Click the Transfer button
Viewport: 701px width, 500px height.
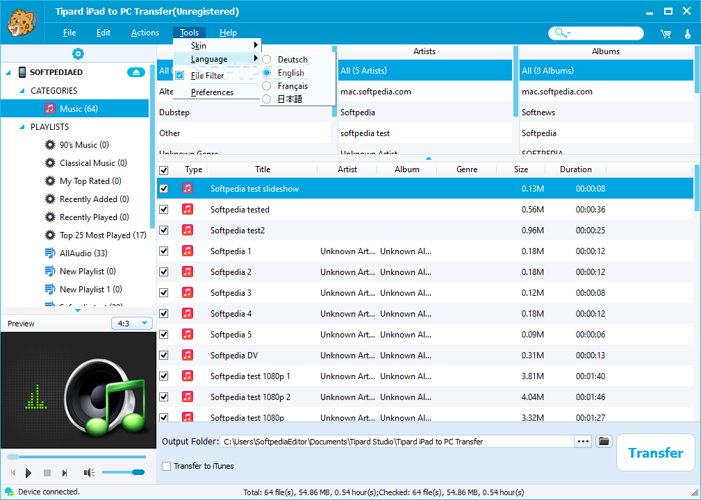(x=655, y=453)
